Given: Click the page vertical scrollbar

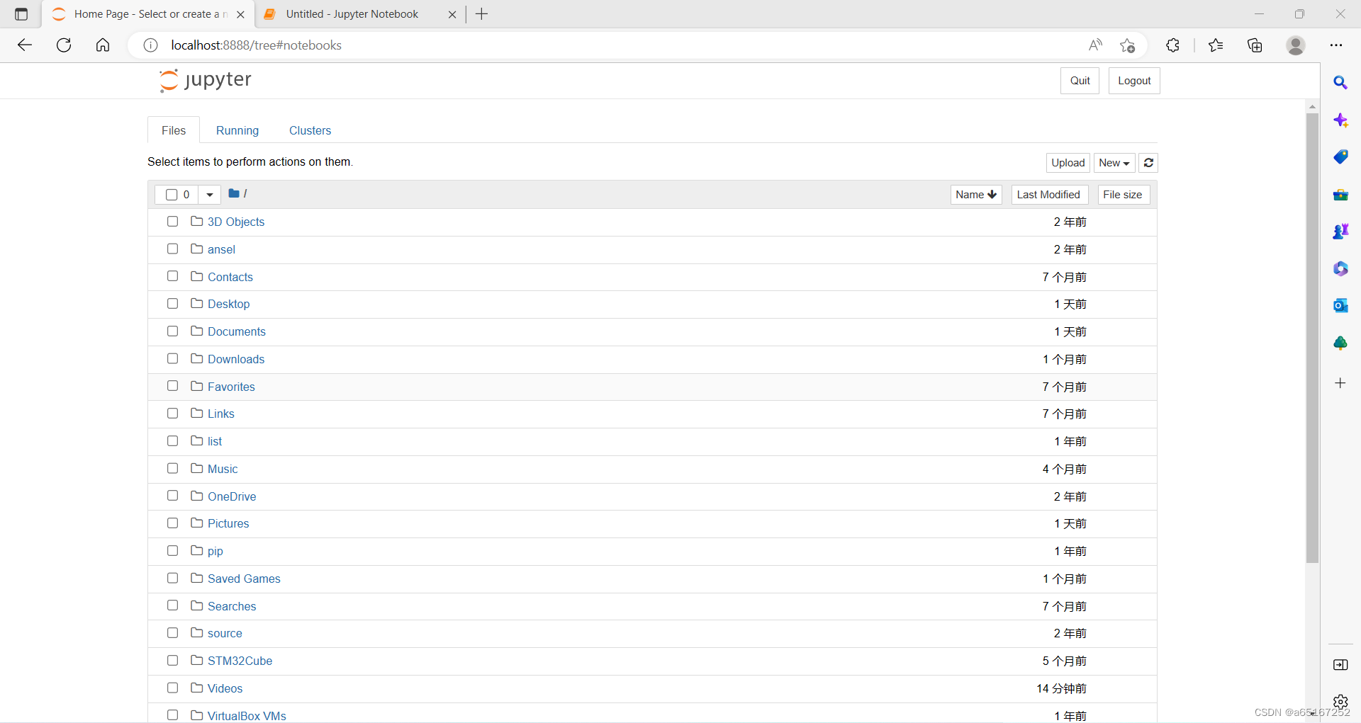Looking at the screenshot, I should coord(1312,338).
